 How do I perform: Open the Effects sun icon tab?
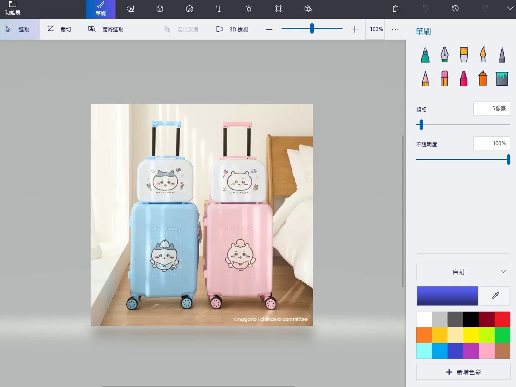[249, 9]
